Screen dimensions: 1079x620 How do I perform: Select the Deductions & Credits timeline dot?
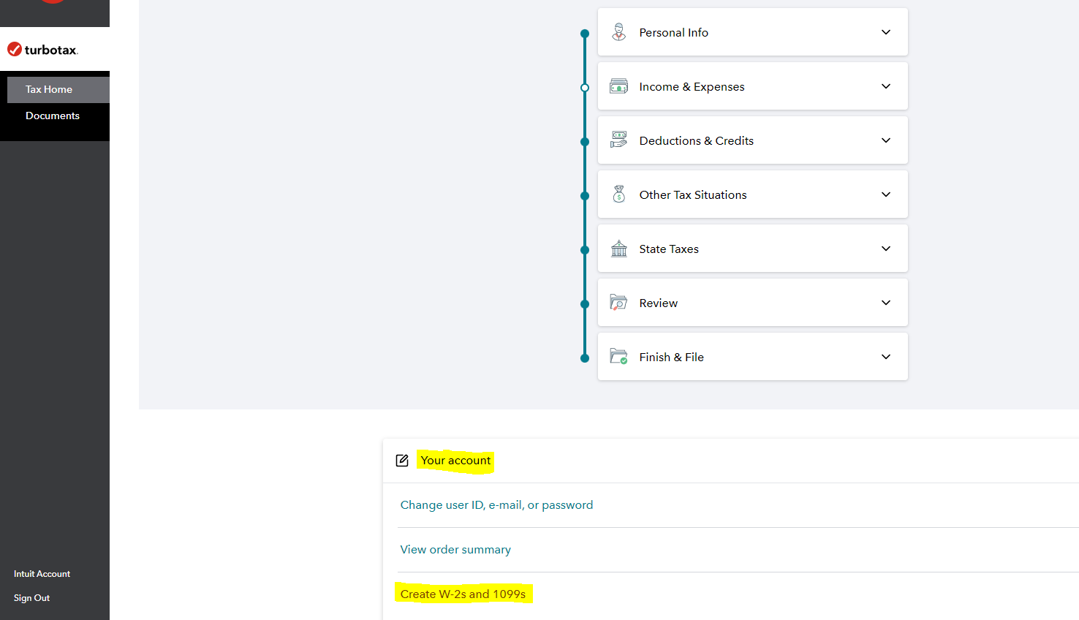[x=585, y=142]
